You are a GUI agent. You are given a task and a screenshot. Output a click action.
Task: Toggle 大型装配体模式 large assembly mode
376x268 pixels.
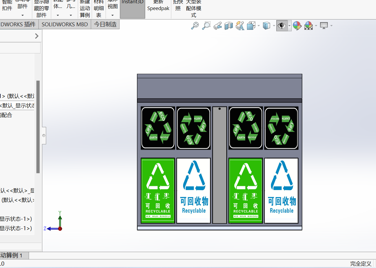pos(193,9)
